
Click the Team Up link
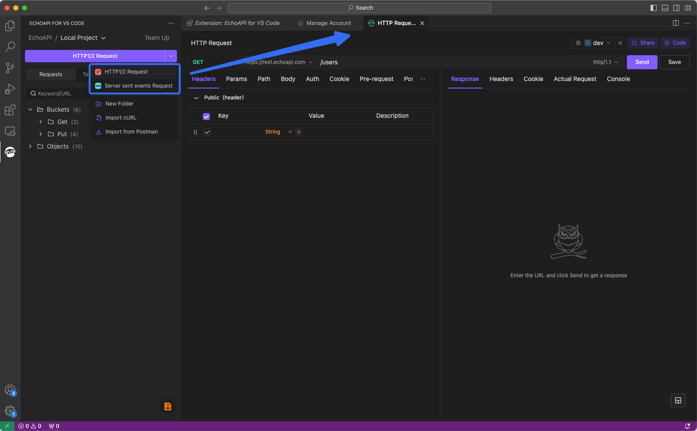point(157,38)
